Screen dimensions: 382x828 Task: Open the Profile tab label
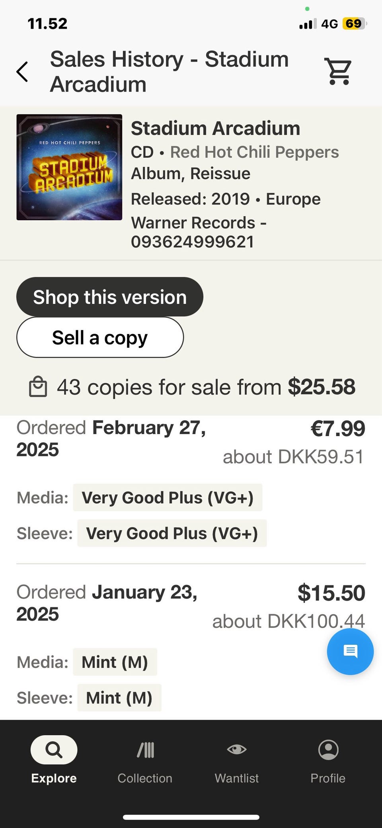(x=328, y=778)
